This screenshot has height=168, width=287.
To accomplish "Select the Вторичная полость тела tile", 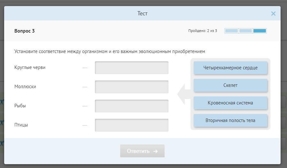I will [x=230, y=120].
